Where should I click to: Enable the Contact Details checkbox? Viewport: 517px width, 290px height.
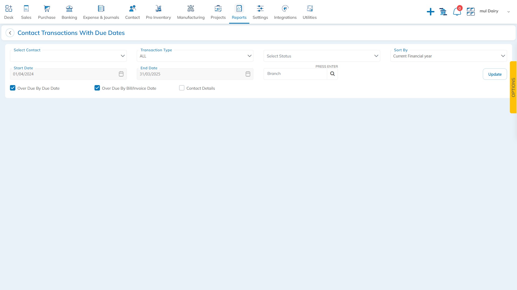(182, 88)
